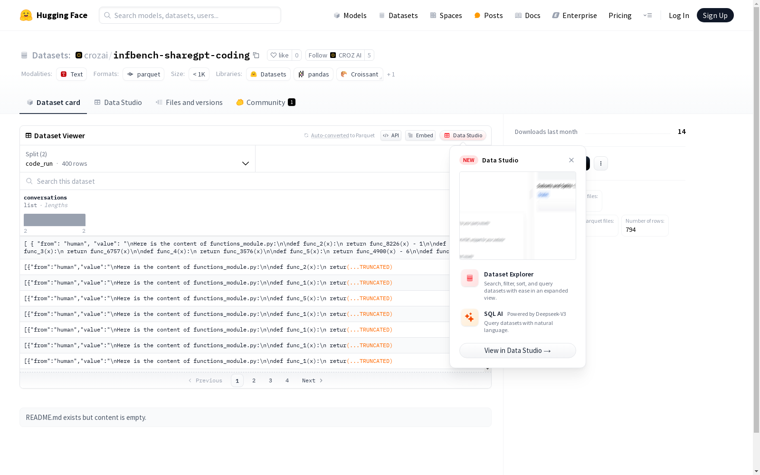760x475 pixels.
Task: Click the parquet format tag
Action: 143,74
